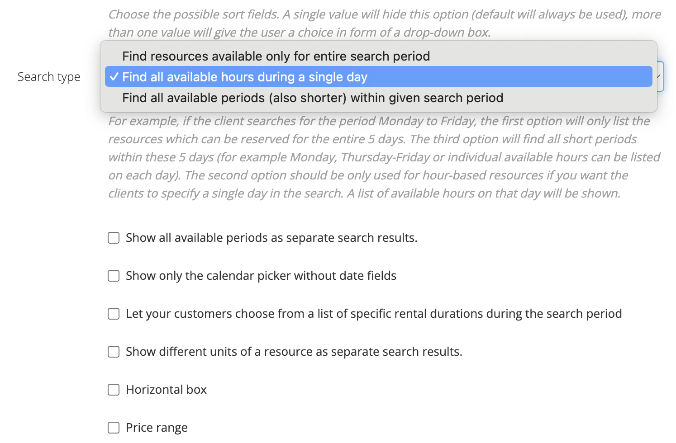Viewport: 676px width, 443px height.
Task: Click the sort fields help text
Action: pos(384,24)
